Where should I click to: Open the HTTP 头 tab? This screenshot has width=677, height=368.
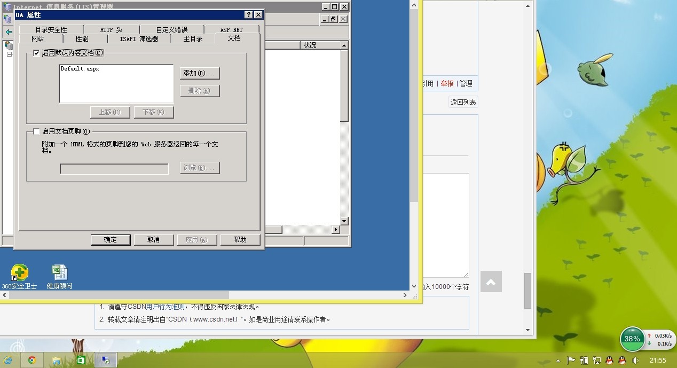point(111,29)
